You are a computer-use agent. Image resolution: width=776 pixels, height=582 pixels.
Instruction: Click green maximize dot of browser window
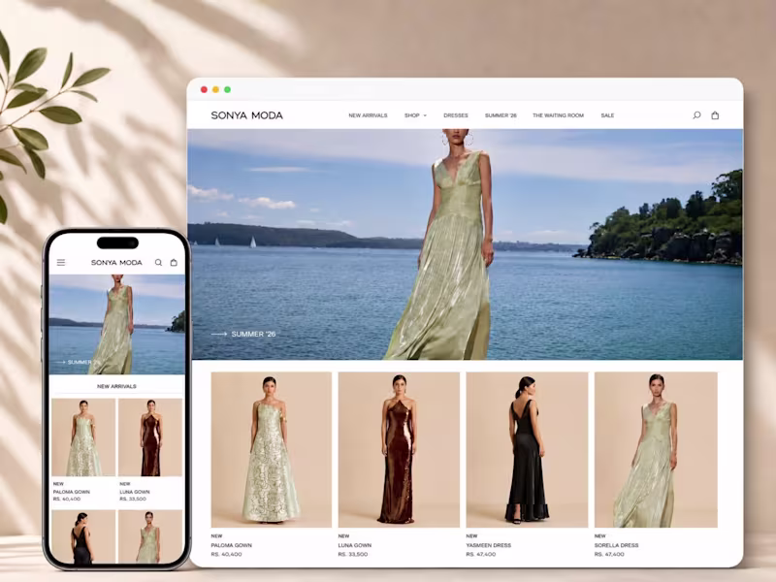click(x=228, y=89)
